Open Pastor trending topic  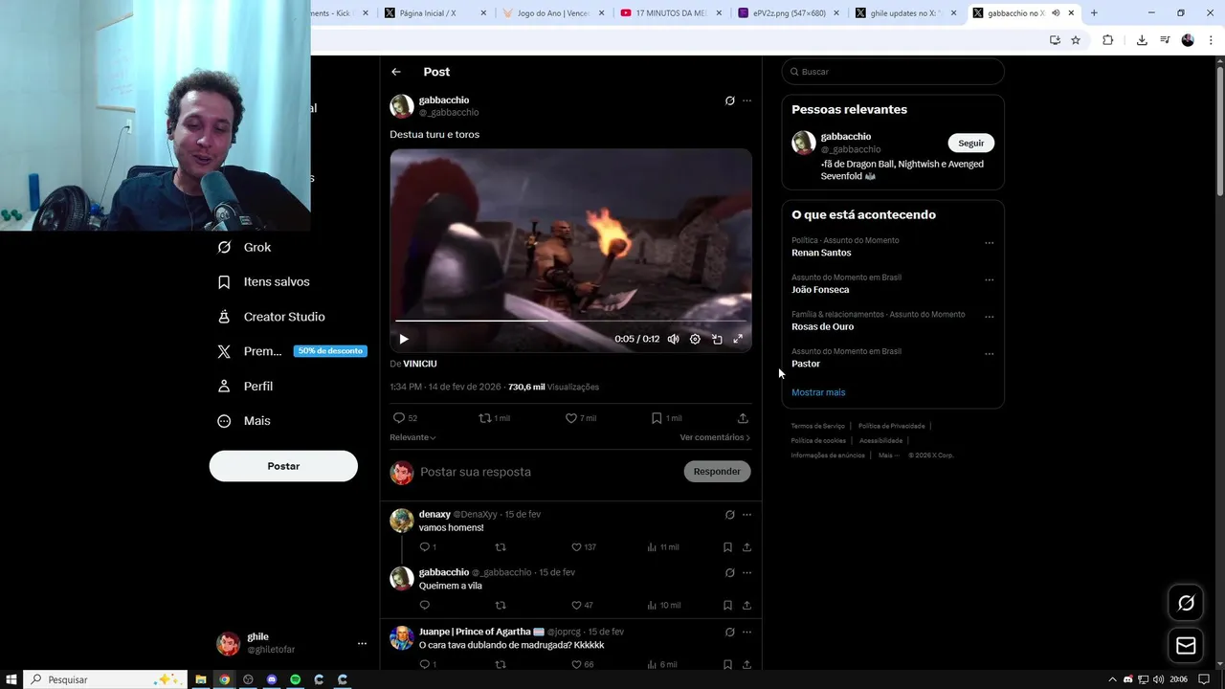(x=806, y=364)
